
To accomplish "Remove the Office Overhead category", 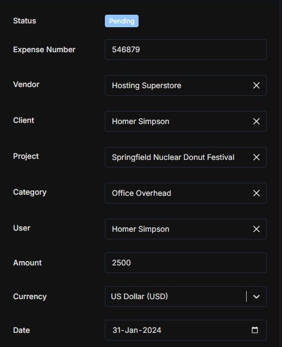I will click(256, 193).
